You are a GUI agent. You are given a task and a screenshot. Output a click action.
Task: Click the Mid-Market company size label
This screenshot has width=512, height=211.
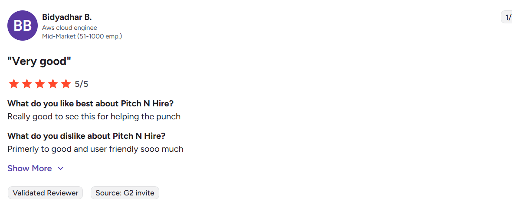point(82,36)
